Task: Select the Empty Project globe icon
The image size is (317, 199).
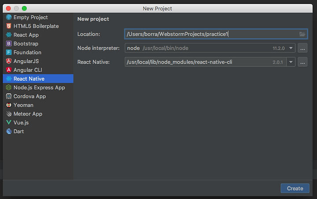Action: (x=9, y=17)
